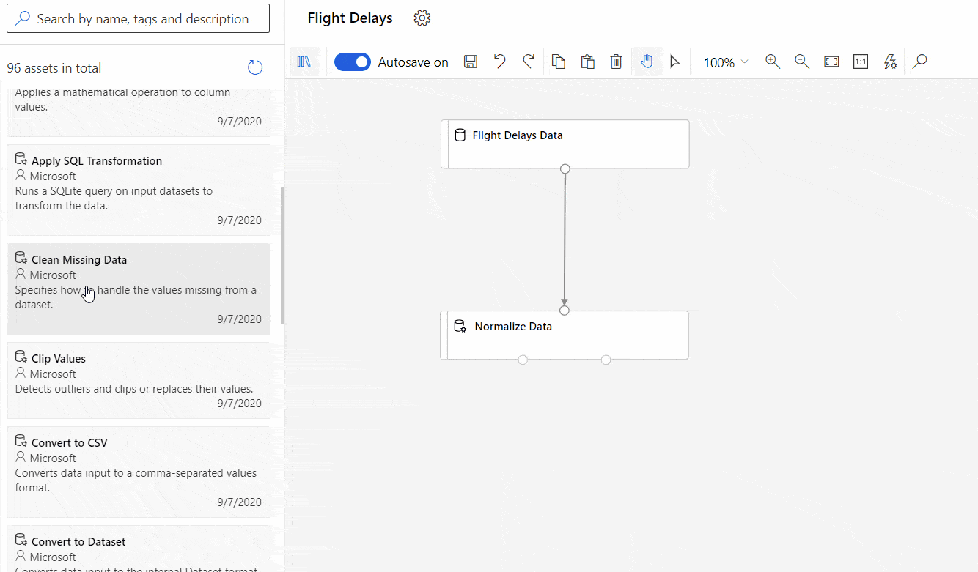Redo the last undone action
Viewport: 978px width, 572px height.
pos(529,62)
